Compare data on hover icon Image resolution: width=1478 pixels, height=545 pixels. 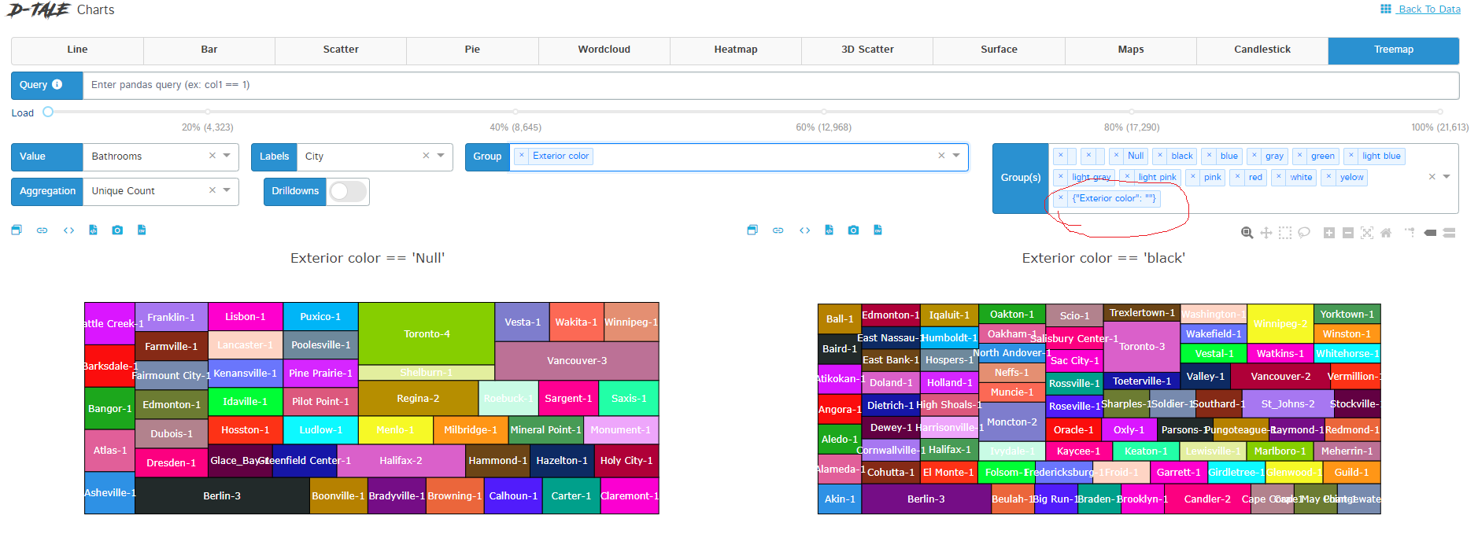[x=1450, y=233]
